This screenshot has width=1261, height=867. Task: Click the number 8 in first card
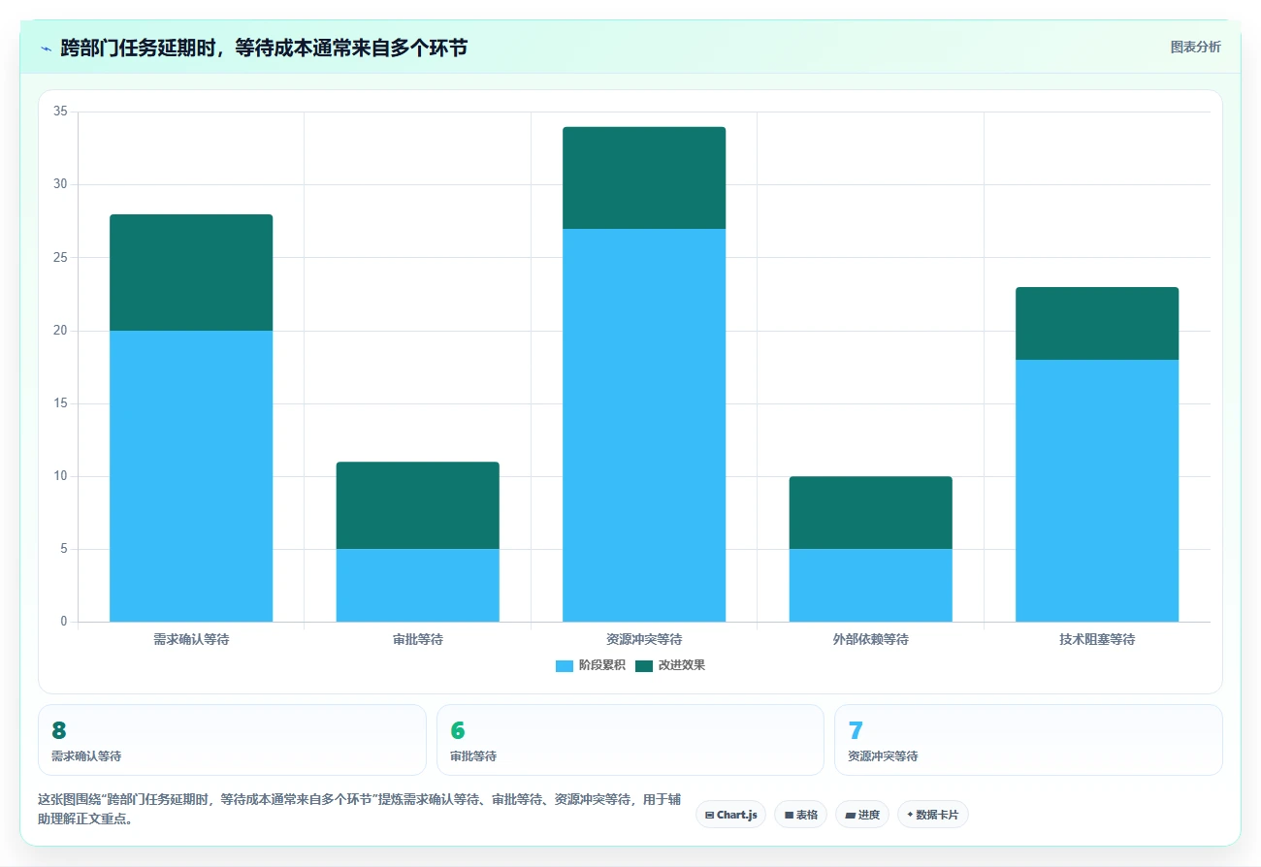(58, 731)
